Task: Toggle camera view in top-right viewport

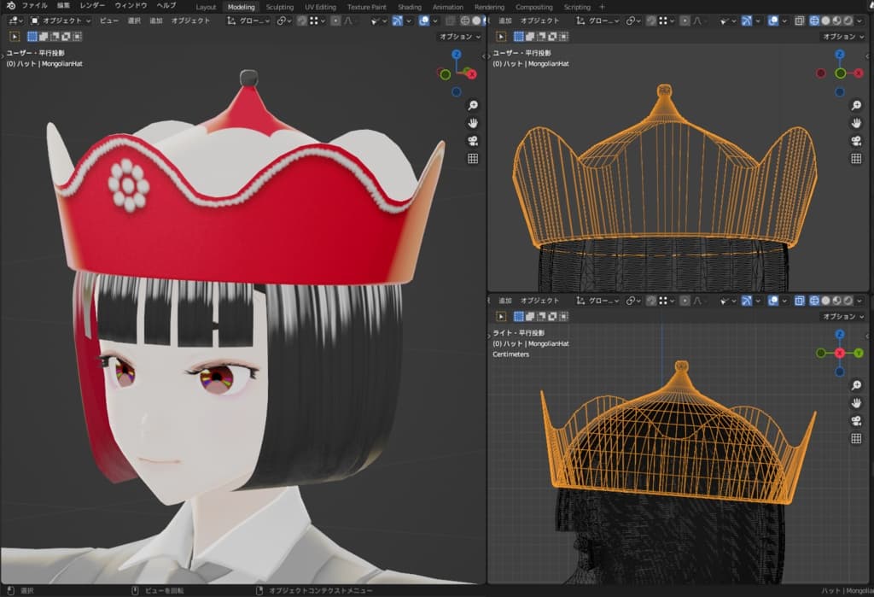Action: pyautogui.click(x=856, y=141)
